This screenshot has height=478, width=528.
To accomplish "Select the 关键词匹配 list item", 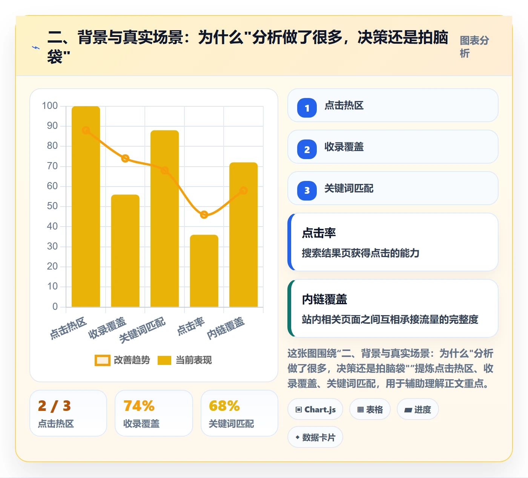I will (x=393, y=188).
